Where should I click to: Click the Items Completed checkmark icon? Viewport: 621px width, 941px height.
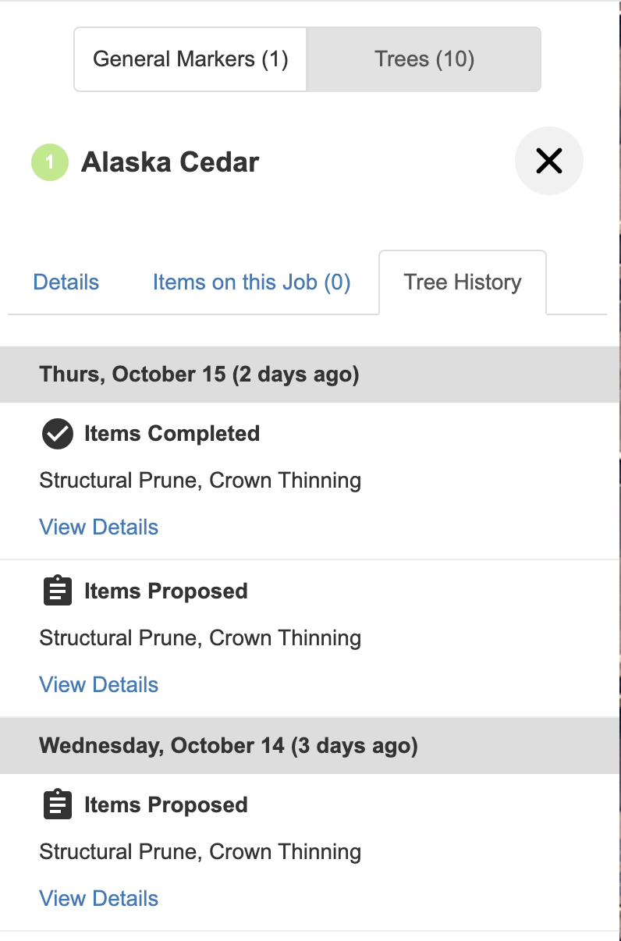57,434
